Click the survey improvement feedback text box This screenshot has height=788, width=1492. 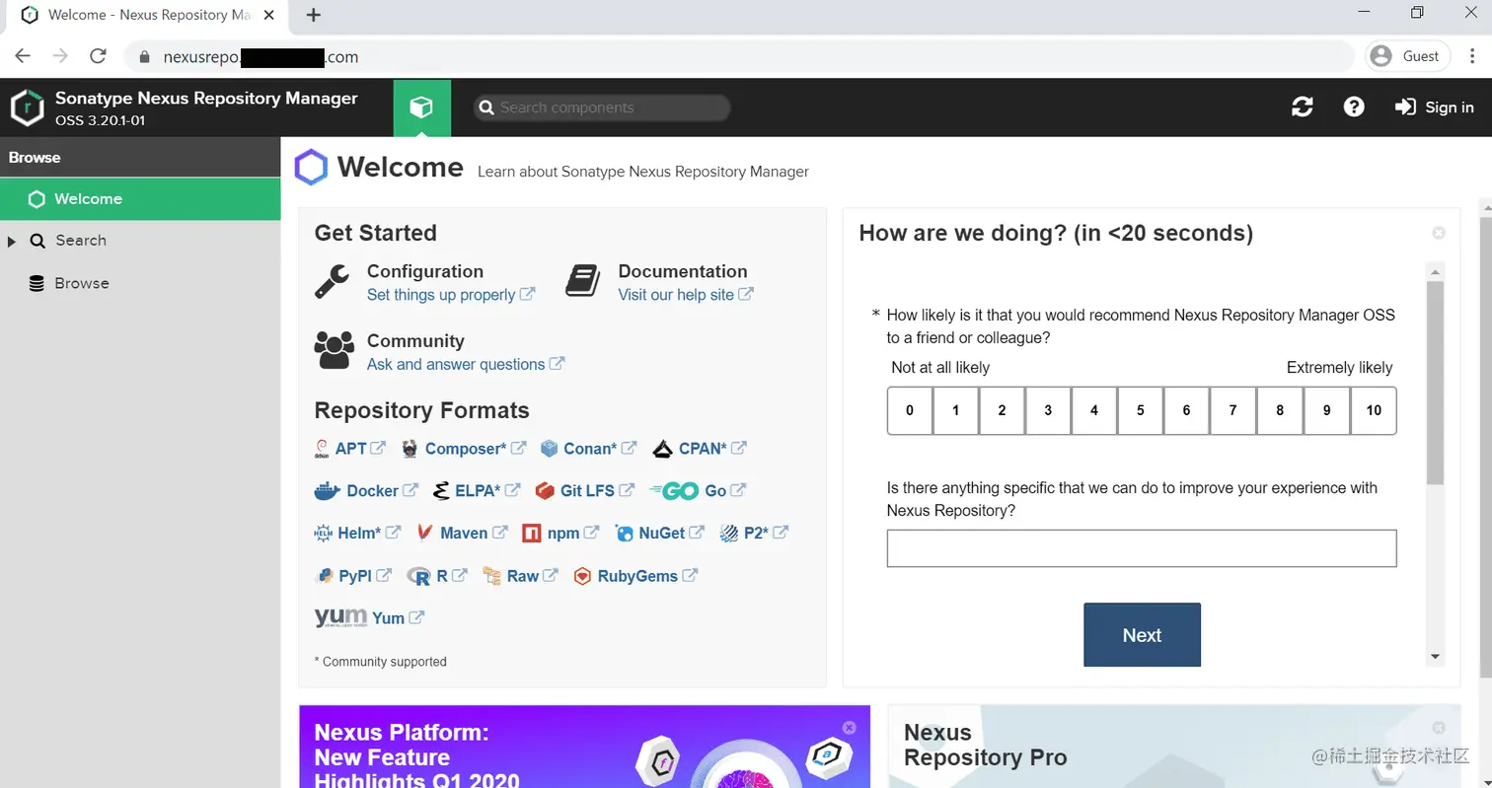[x=1142, y=548]
